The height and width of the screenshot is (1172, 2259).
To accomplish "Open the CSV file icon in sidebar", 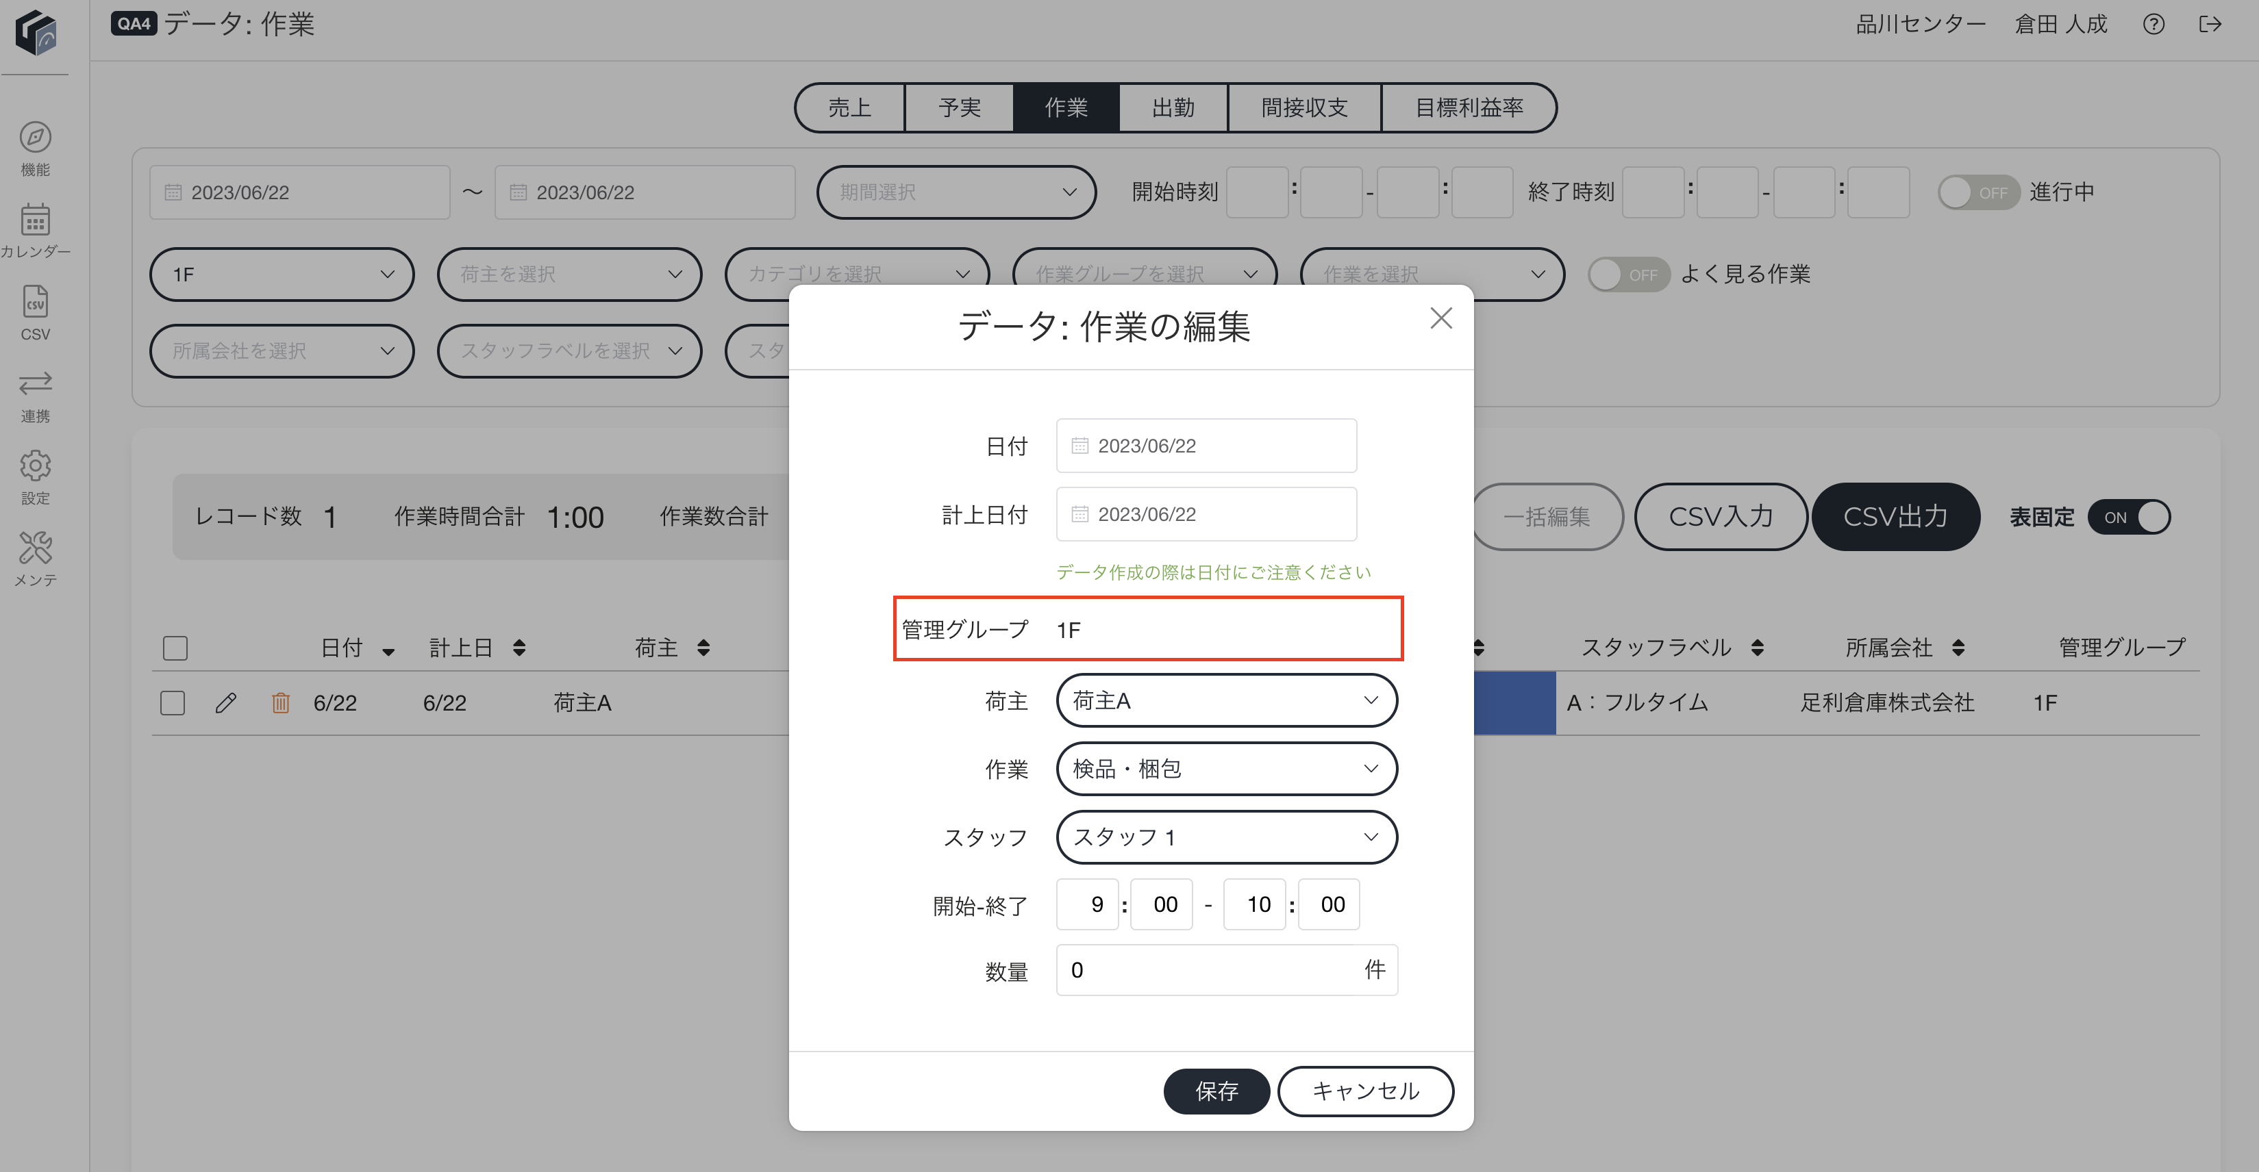I will (x=35, y=303).
